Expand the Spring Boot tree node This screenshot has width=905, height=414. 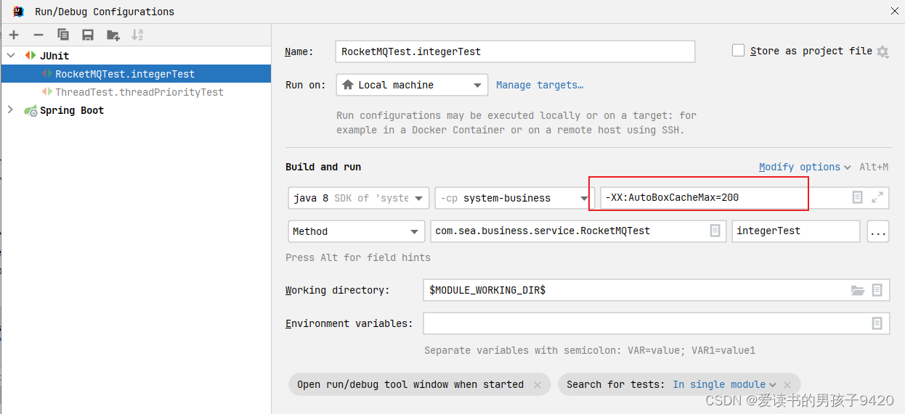[10, 110]
